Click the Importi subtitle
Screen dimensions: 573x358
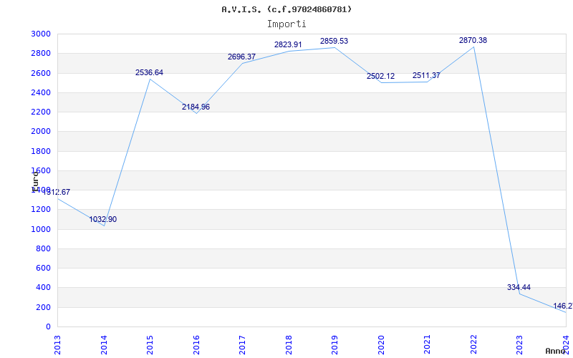pos(286,24)
